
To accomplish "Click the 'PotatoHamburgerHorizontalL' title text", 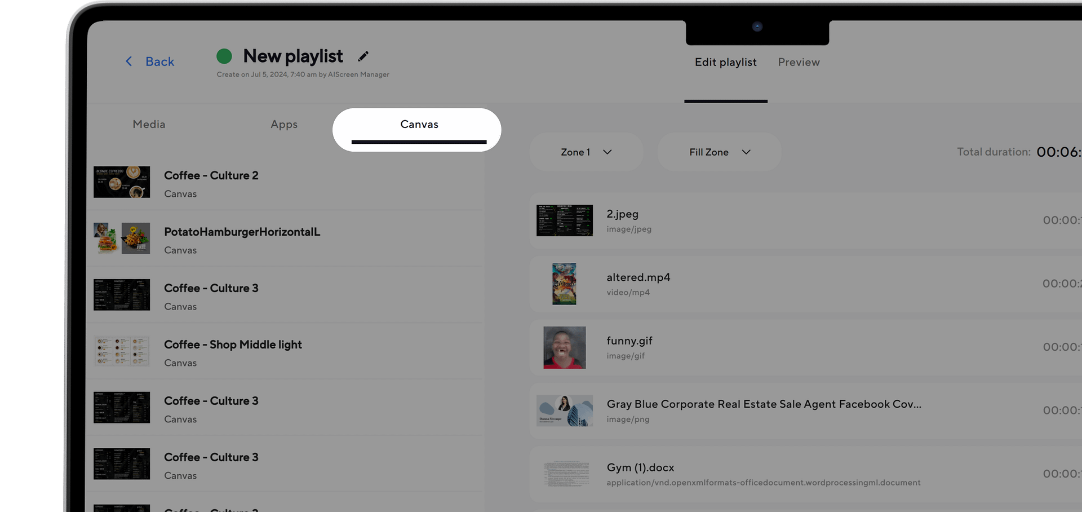I will point(242,232).
